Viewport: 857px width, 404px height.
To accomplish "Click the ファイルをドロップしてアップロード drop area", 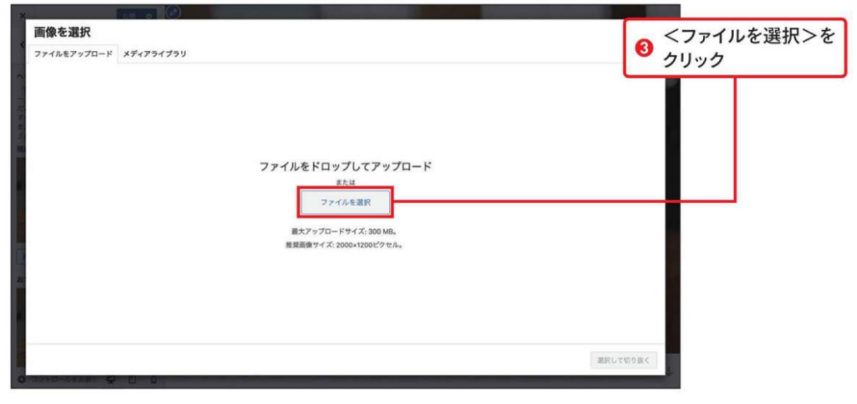I will pyautogui.click(x=345, y=166).
